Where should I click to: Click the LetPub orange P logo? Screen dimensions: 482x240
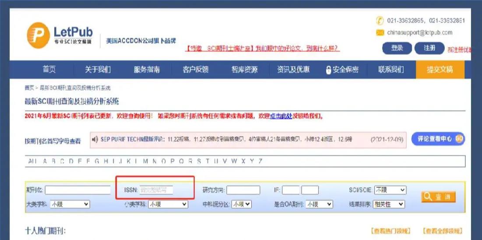click(x=38, y=35)
